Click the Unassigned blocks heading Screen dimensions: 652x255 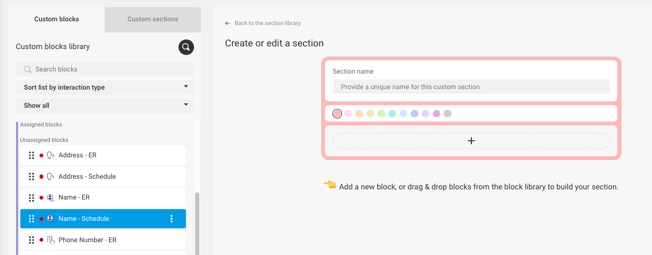click(44, 140)
